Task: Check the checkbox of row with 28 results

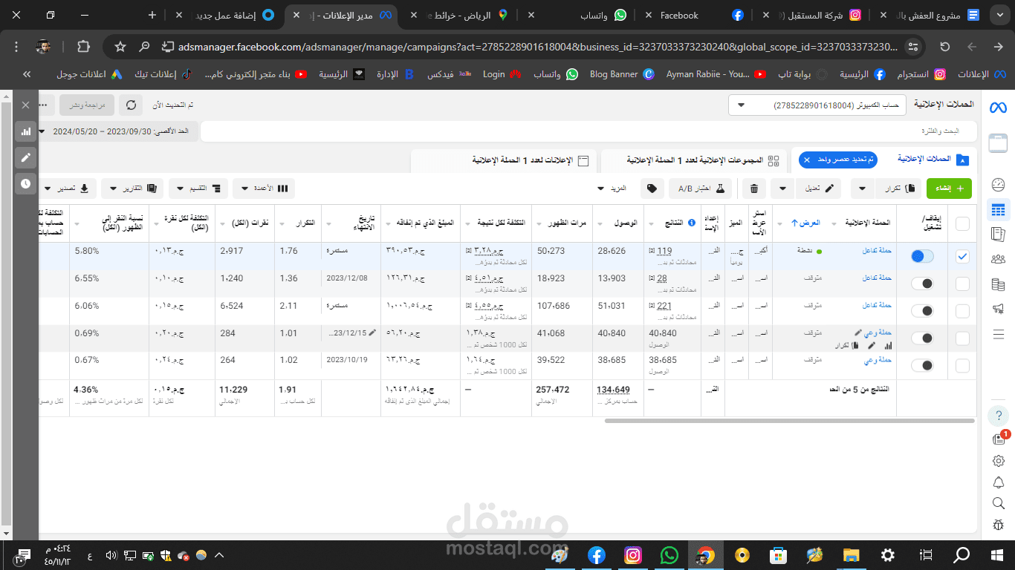Action: click(x=962, y=284)
